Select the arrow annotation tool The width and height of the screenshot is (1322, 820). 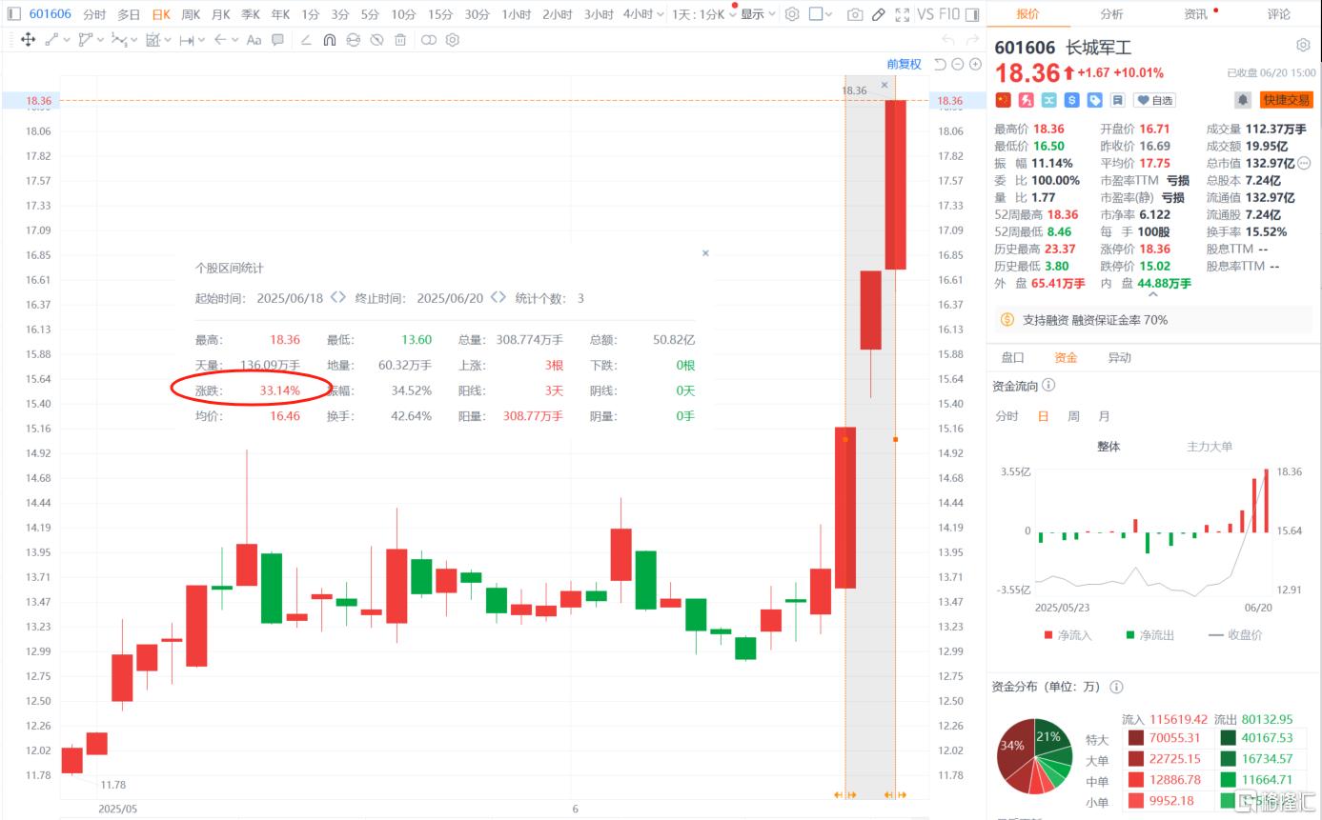point(220,40)
